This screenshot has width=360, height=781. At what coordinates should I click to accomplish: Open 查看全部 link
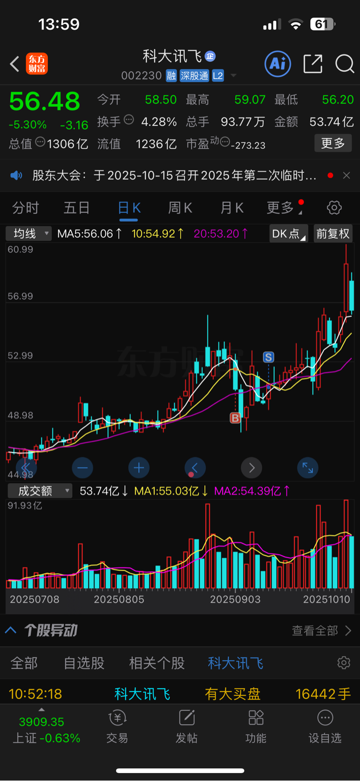point(322,630)
